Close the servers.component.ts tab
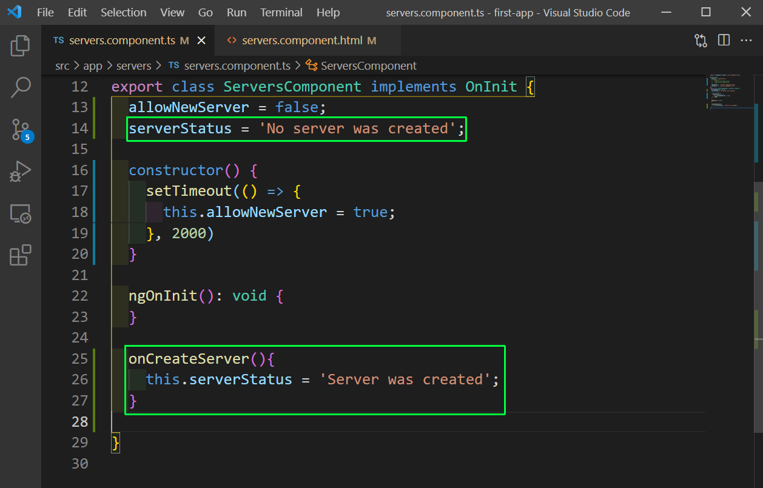 click(x=201, y=41)
